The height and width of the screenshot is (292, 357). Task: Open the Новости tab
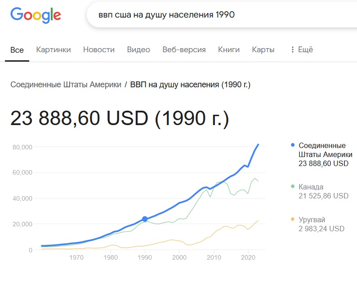click(99, 49)
